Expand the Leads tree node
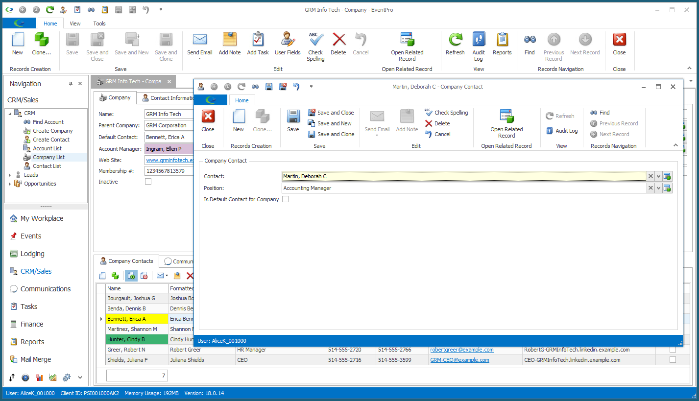Viewport: 699px width, 401px height. [x=10, y=175]
